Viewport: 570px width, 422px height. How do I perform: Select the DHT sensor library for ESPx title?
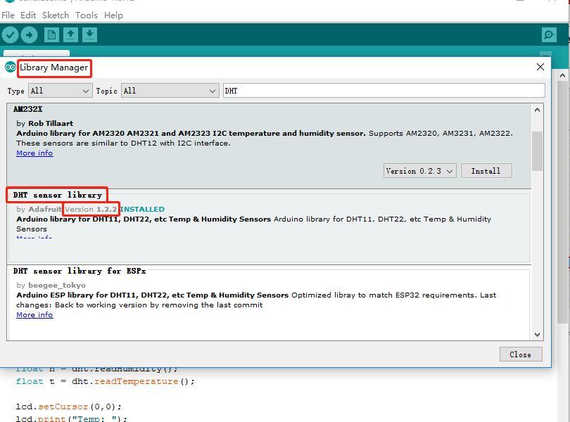80,271
